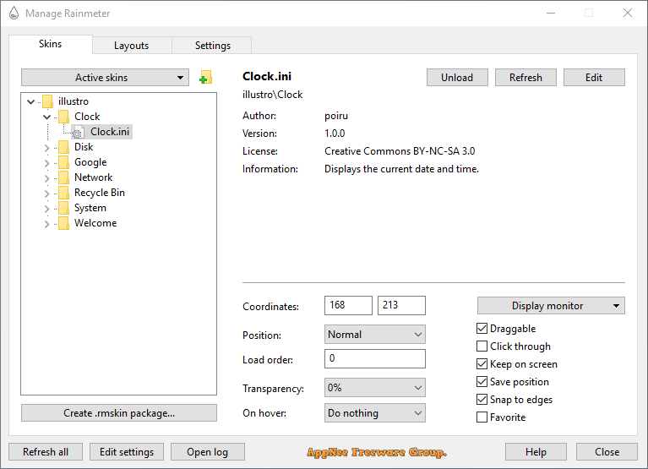Screen dimensions: 648x469
Task: Enable the Click through checkbox
Action: (482, 346)
